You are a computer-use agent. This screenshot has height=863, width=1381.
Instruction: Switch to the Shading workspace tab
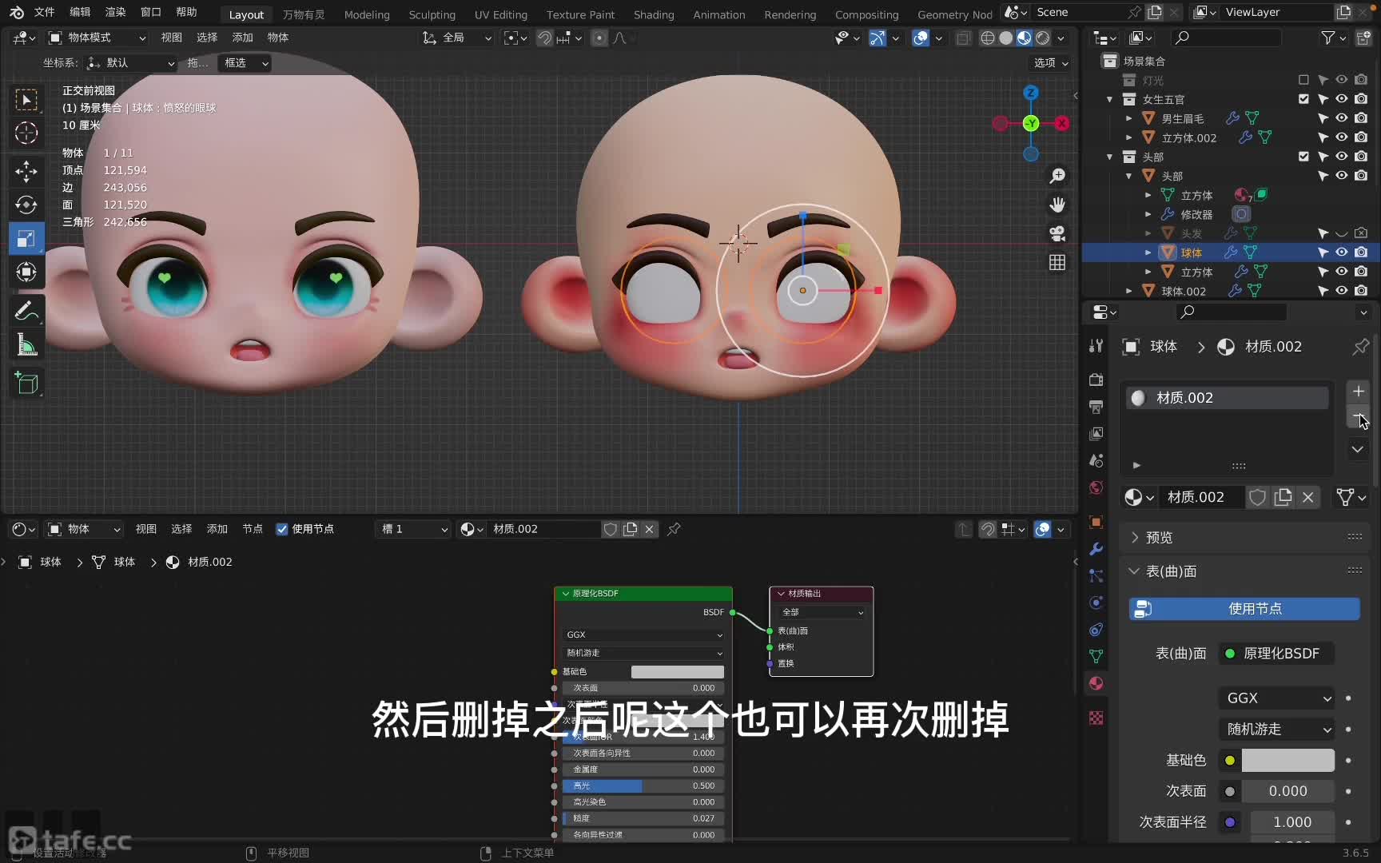[x=654, y=14]
